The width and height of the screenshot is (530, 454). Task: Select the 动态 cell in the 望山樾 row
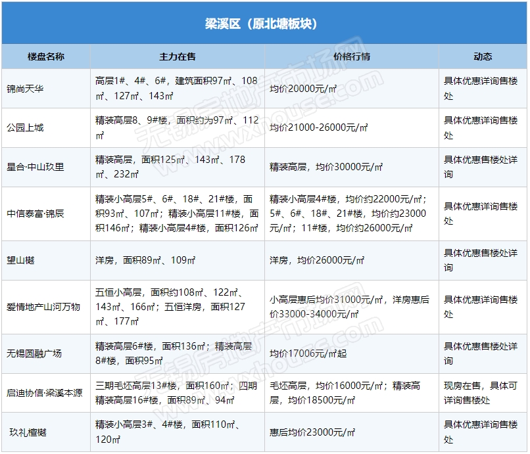(483, 260)
